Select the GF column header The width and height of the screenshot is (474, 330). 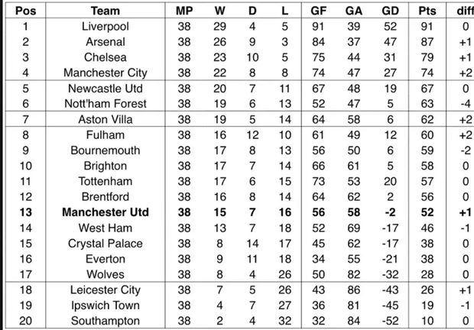[320, 11]
